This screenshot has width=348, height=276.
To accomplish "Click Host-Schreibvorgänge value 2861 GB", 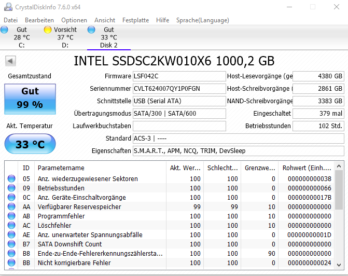I will coord(318,89).
